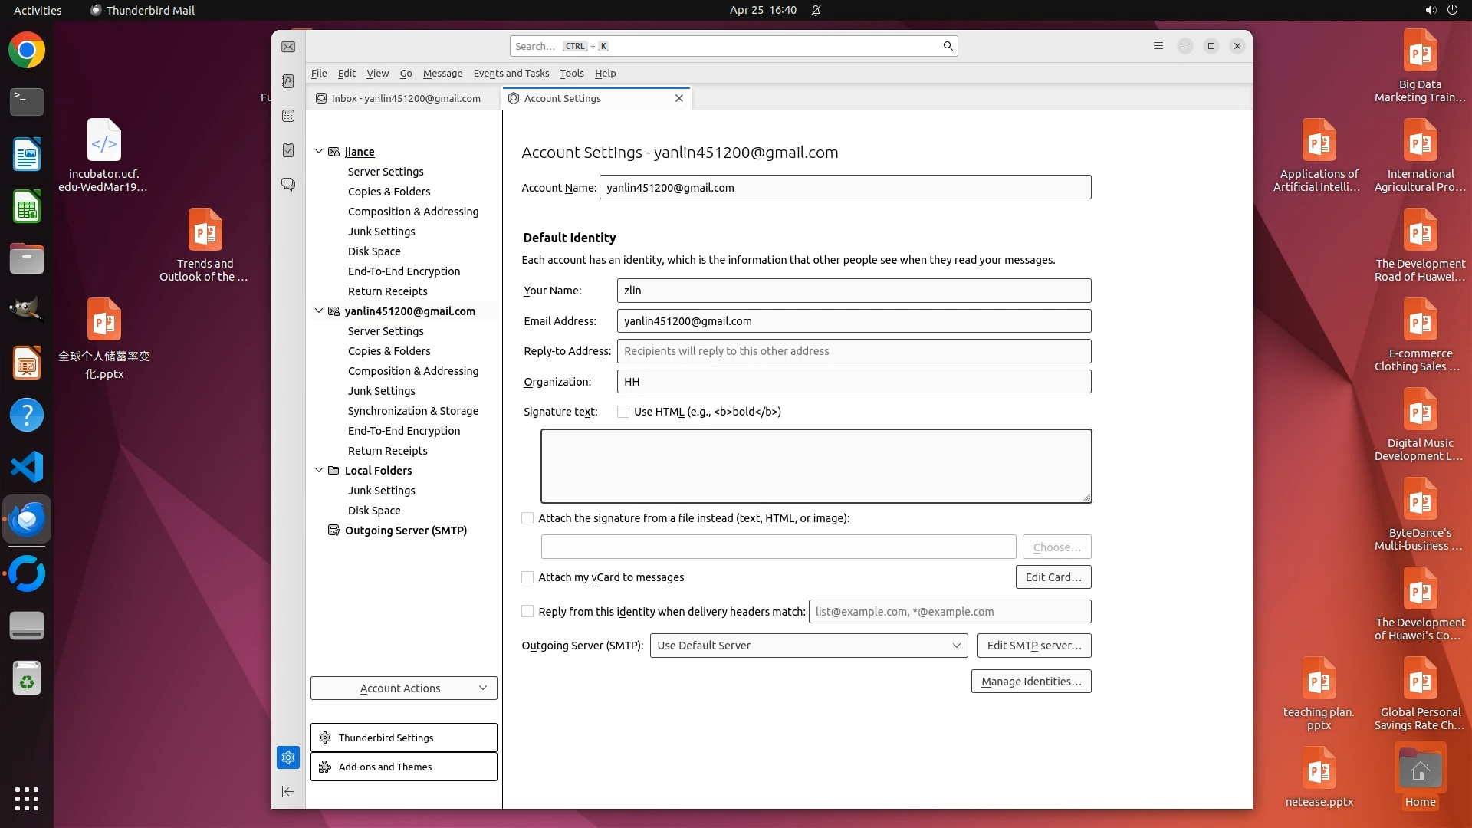Image resolution: width=1472 pixels, height=828 pixels.
Task: Toggle attach signature from file checkbox
Action: pyautogui.click(x=527, y=518)
